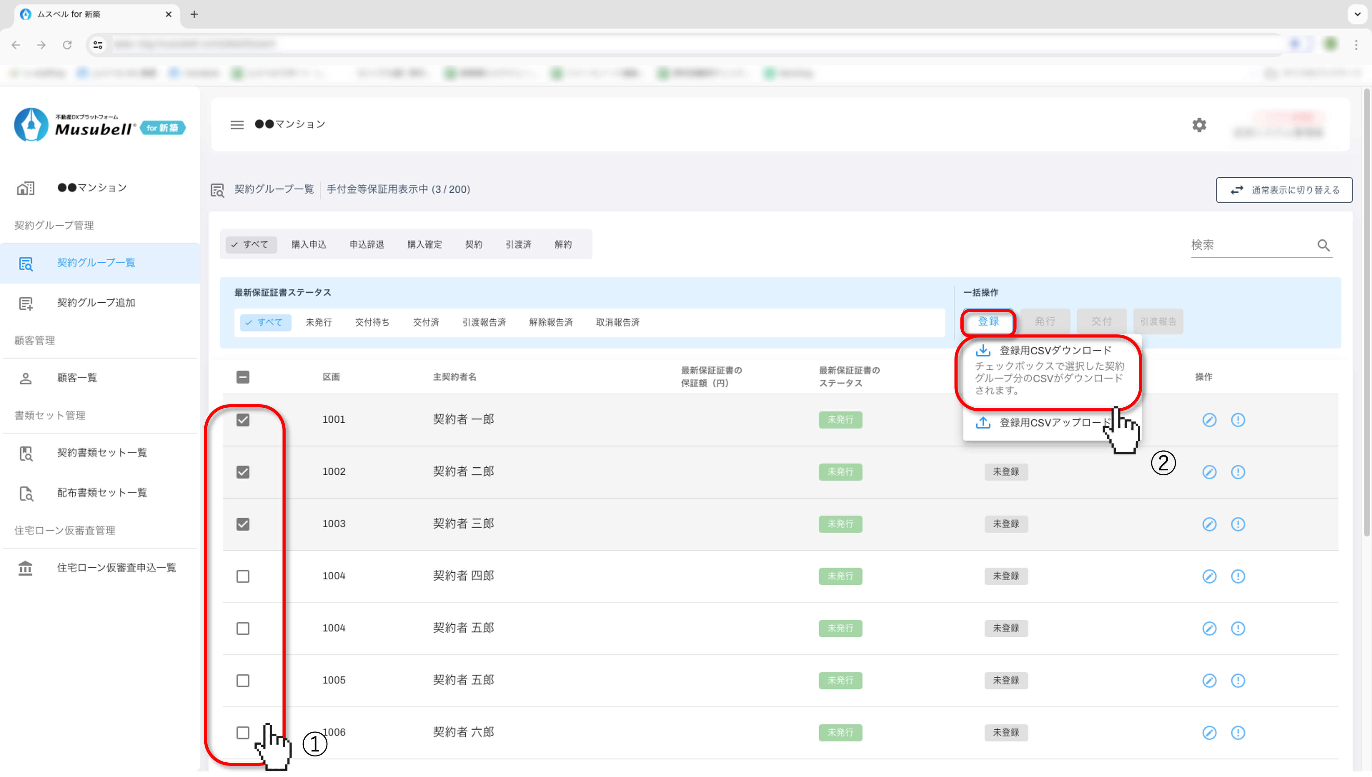Open 契約グループ追加 in the sidebar
The height and width of the screenshot is (777, 1372).
[x=96, y=303]
